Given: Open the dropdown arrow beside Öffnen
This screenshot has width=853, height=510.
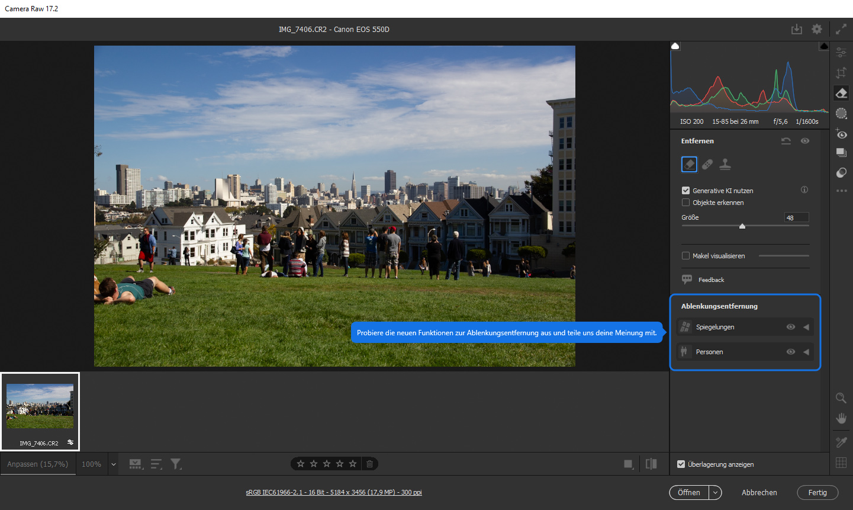Looking at the screenshot, I should pos(715,493).
